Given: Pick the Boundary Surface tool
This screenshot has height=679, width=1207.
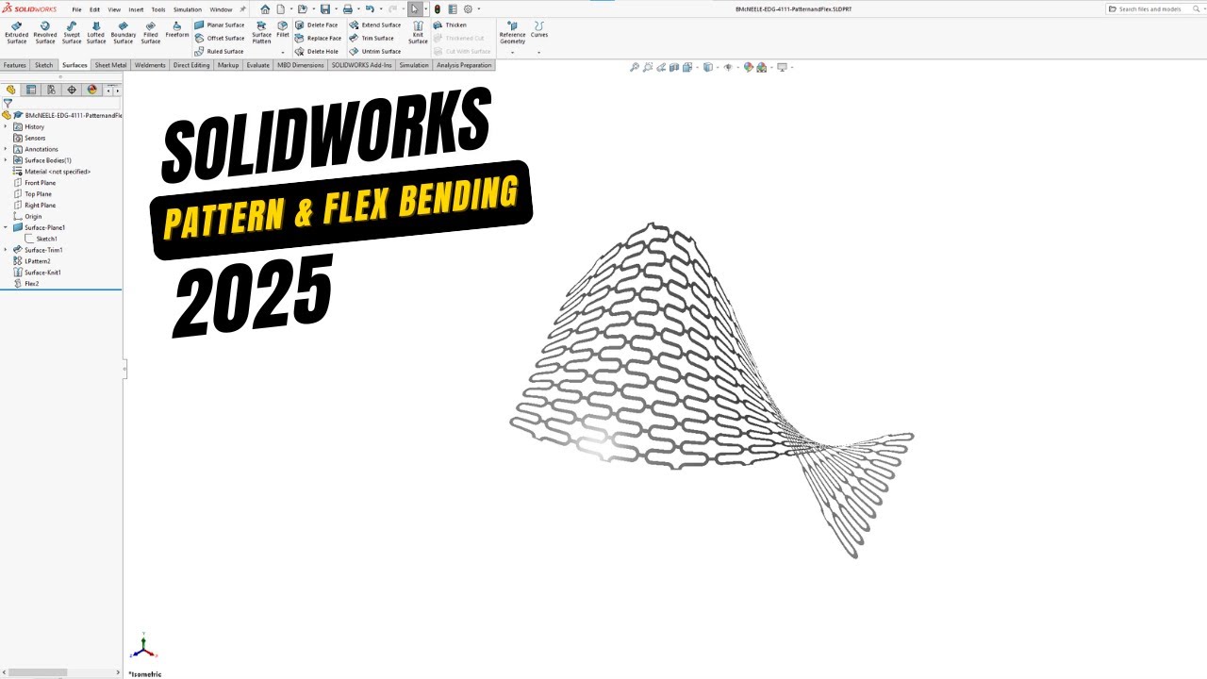Looking at the screenshot, I should pos(123,32).
